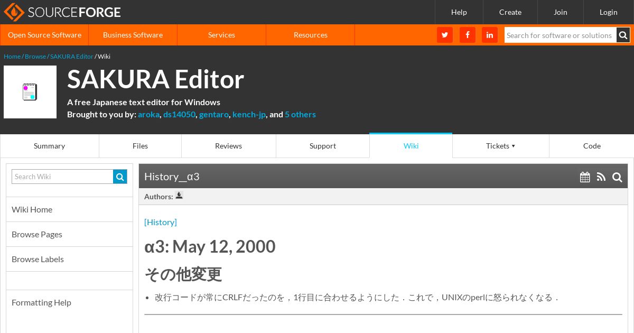Open SourceForge Facebook page icon
Screen dimensions: 634x333
pos(468,35)
